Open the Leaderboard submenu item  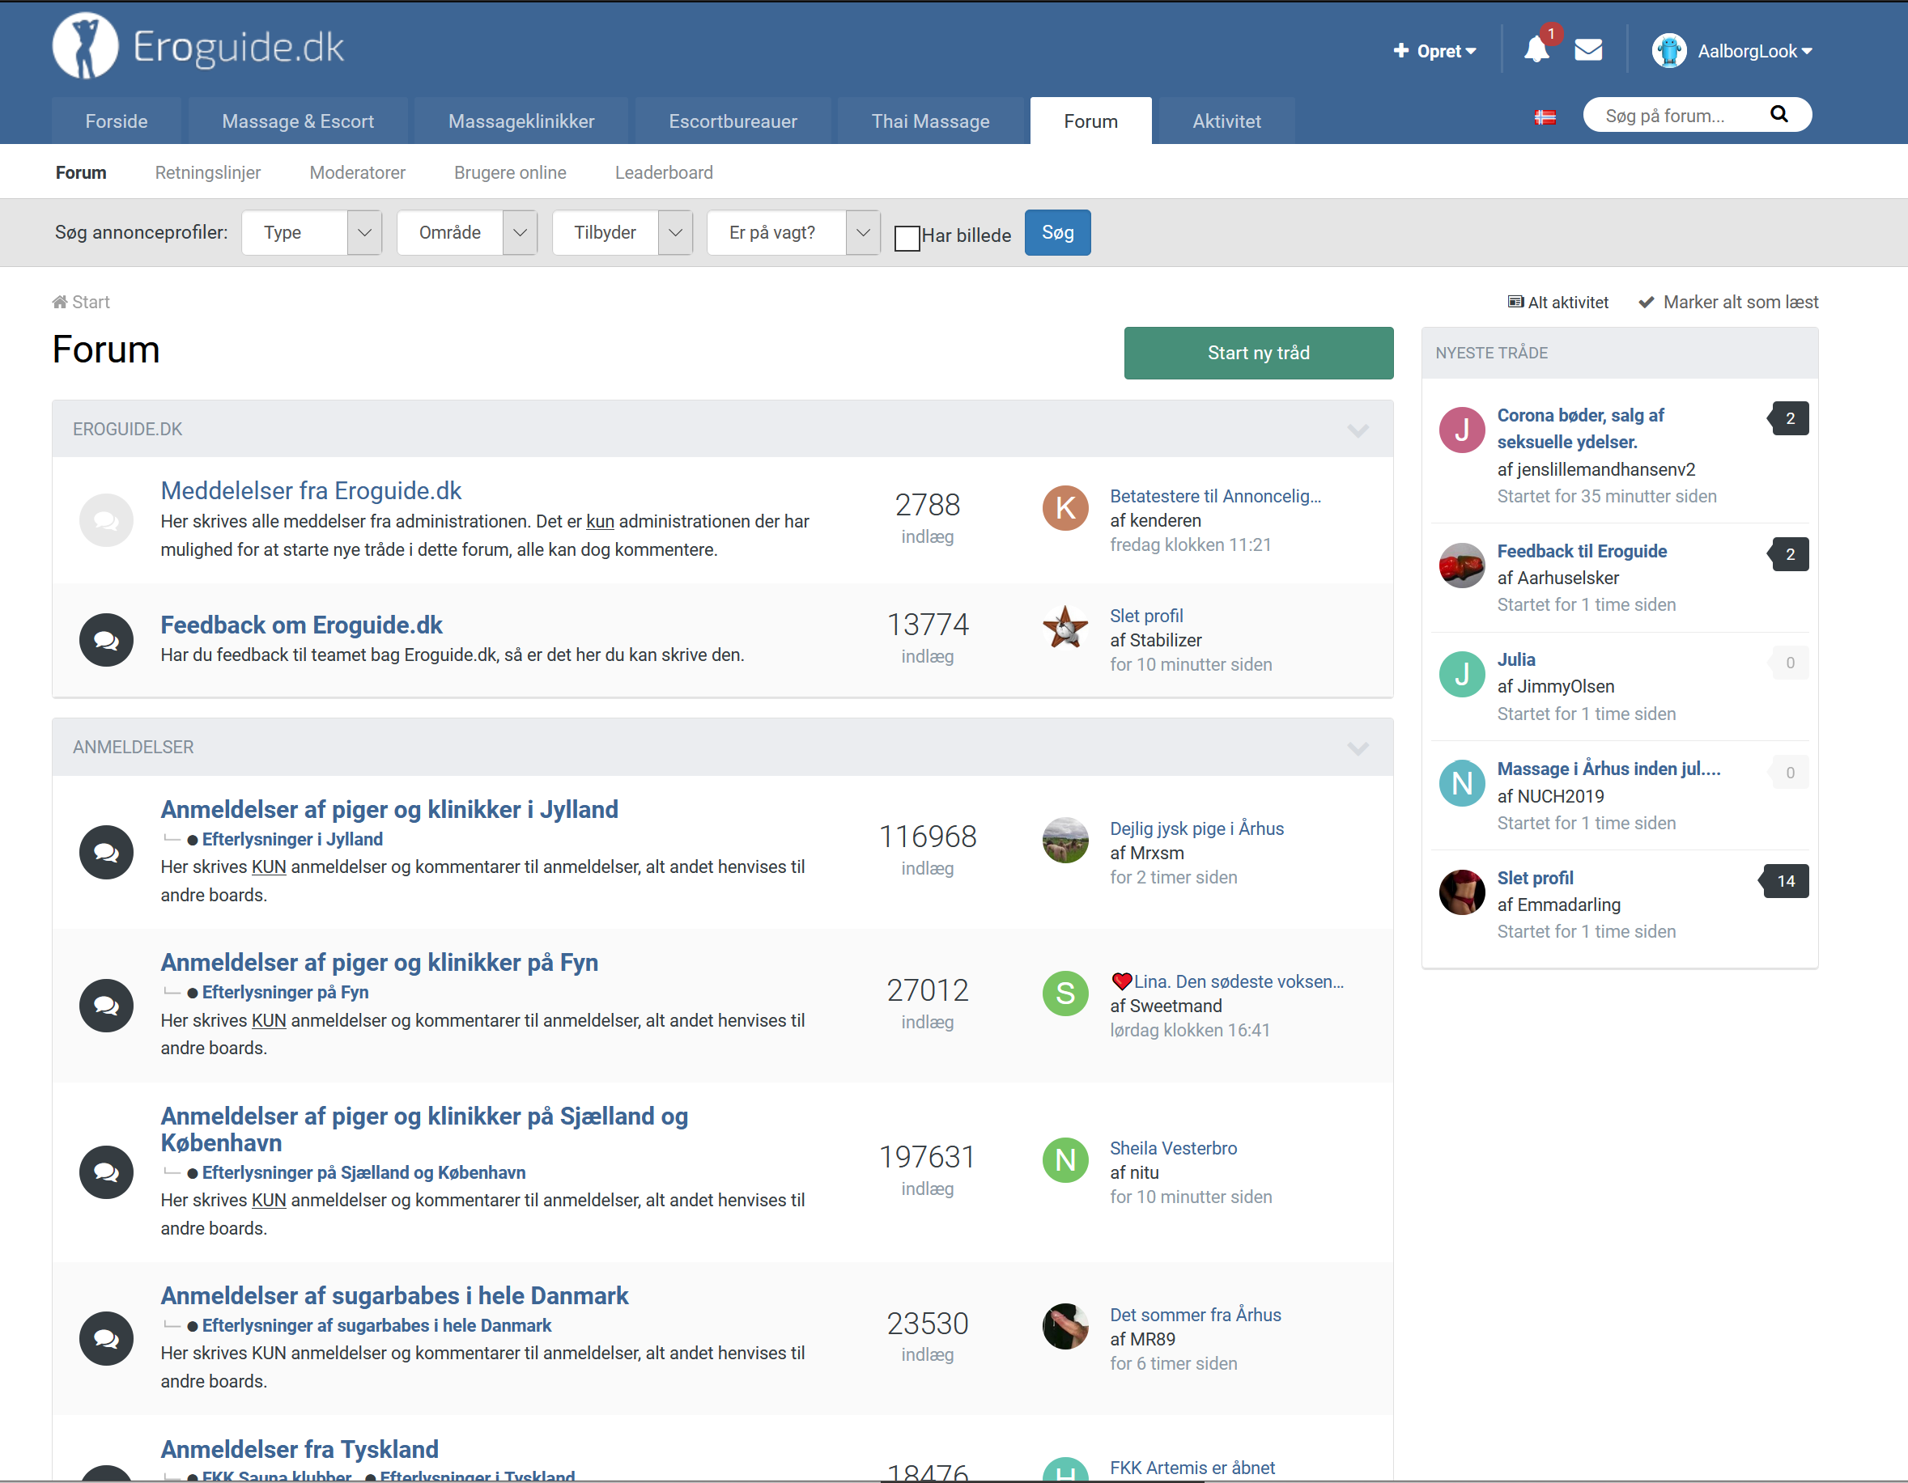point(663,173)
